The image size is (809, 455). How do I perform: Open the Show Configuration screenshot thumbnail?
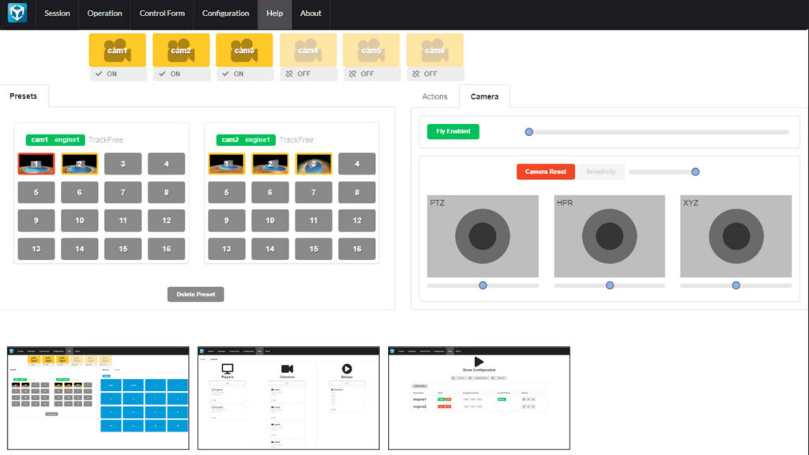pyautogui.click(x=479, y=397)
